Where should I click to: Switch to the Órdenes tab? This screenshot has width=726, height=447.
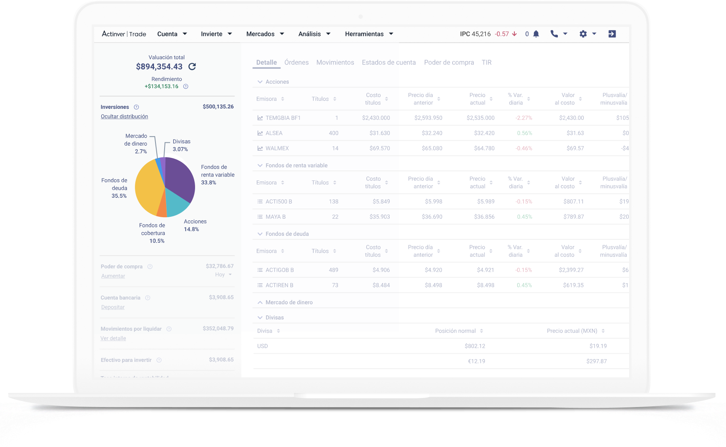[x=296, y=62]
